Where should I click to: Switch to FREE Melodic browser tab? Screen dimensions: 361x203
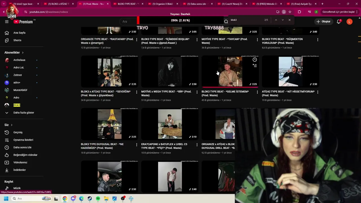click(267, 4)
